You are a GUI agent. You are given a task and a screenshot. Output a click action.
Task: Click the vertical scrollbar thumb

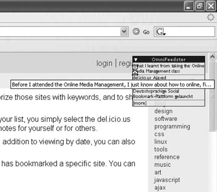click(212, 96)
